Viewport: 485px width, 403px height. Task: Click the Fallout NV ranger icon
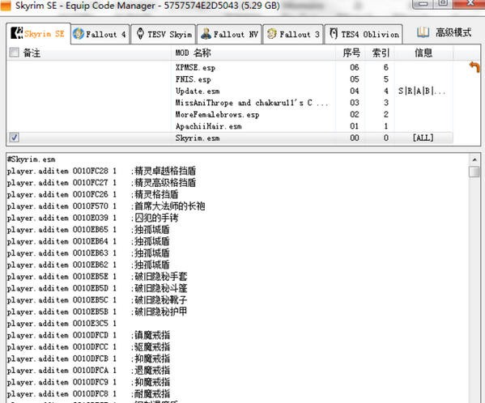coord(206,34)
